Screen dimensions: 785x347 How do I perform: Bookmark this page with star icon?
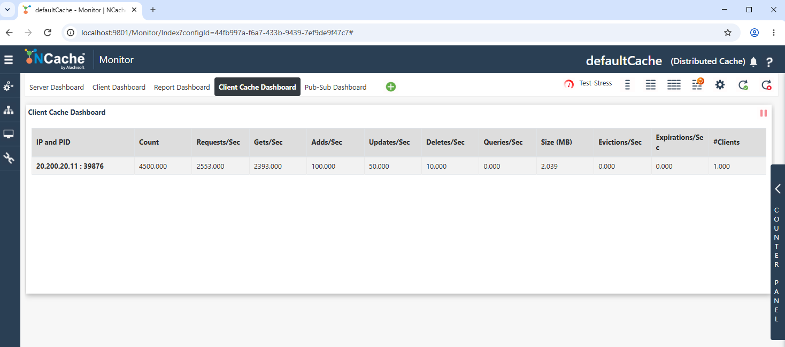(x=728, y=33)
